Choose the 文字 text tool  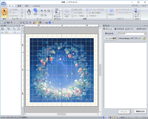29,12
